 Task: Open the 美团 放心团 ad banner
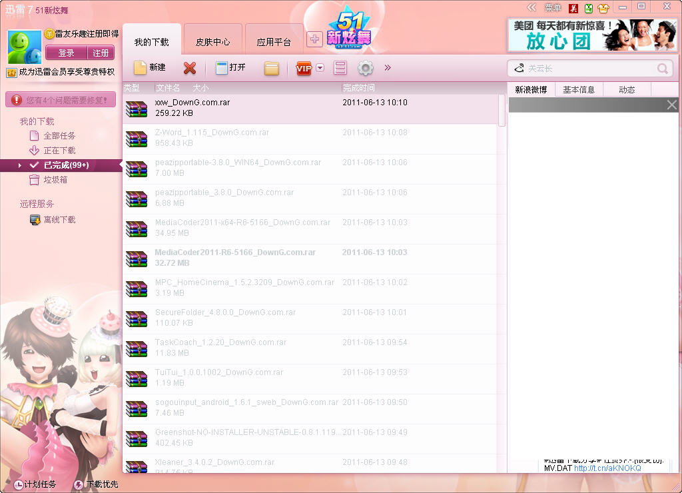[592, 35]
